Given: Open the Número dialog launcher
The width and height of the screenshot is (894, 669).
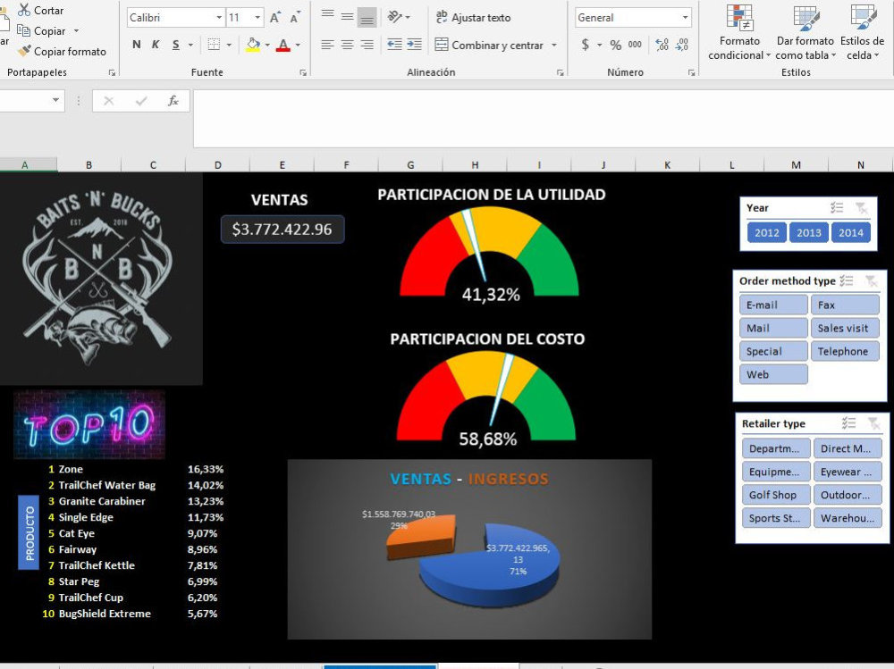Looking at the screenshot, I should point(692,72).
